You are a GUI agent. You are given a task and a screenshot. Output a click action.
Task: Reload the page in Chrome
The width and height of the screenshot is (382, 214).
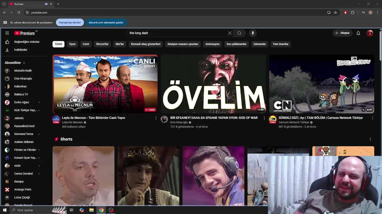[19, 12]
